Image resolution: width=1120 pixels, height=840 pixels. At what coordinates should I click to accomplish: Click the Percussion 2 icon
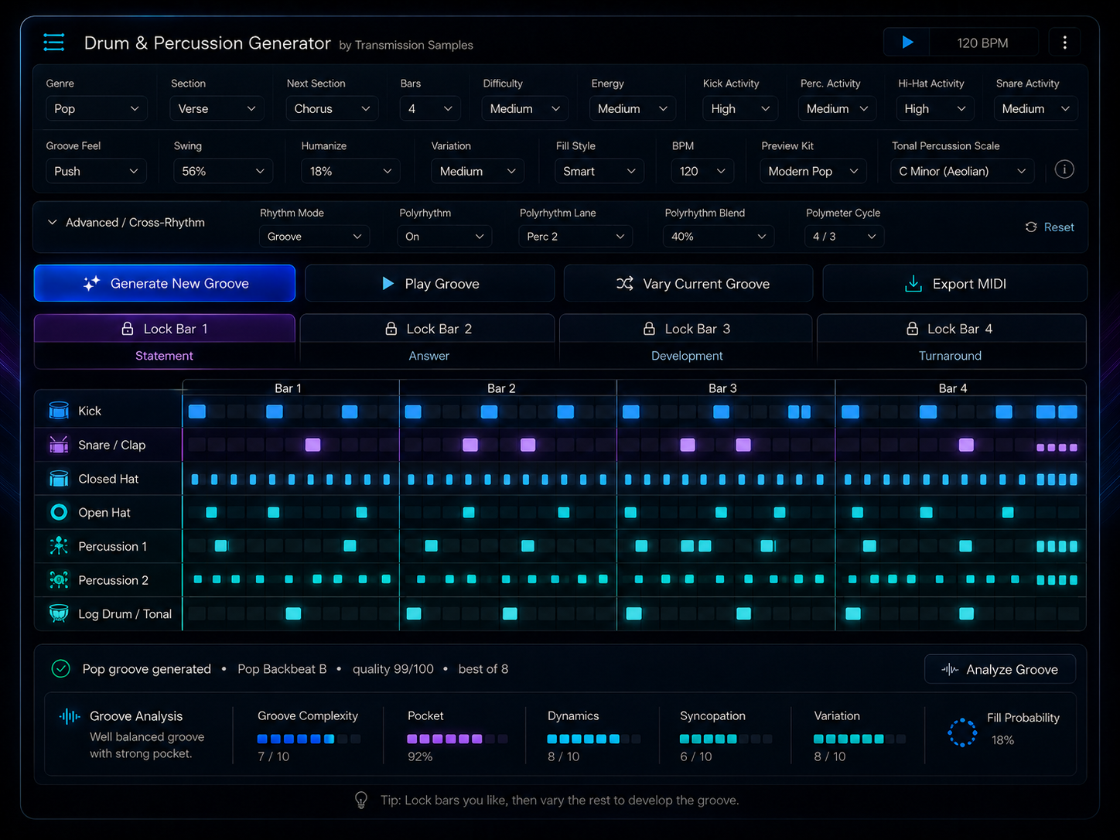[x=59, y=579]
